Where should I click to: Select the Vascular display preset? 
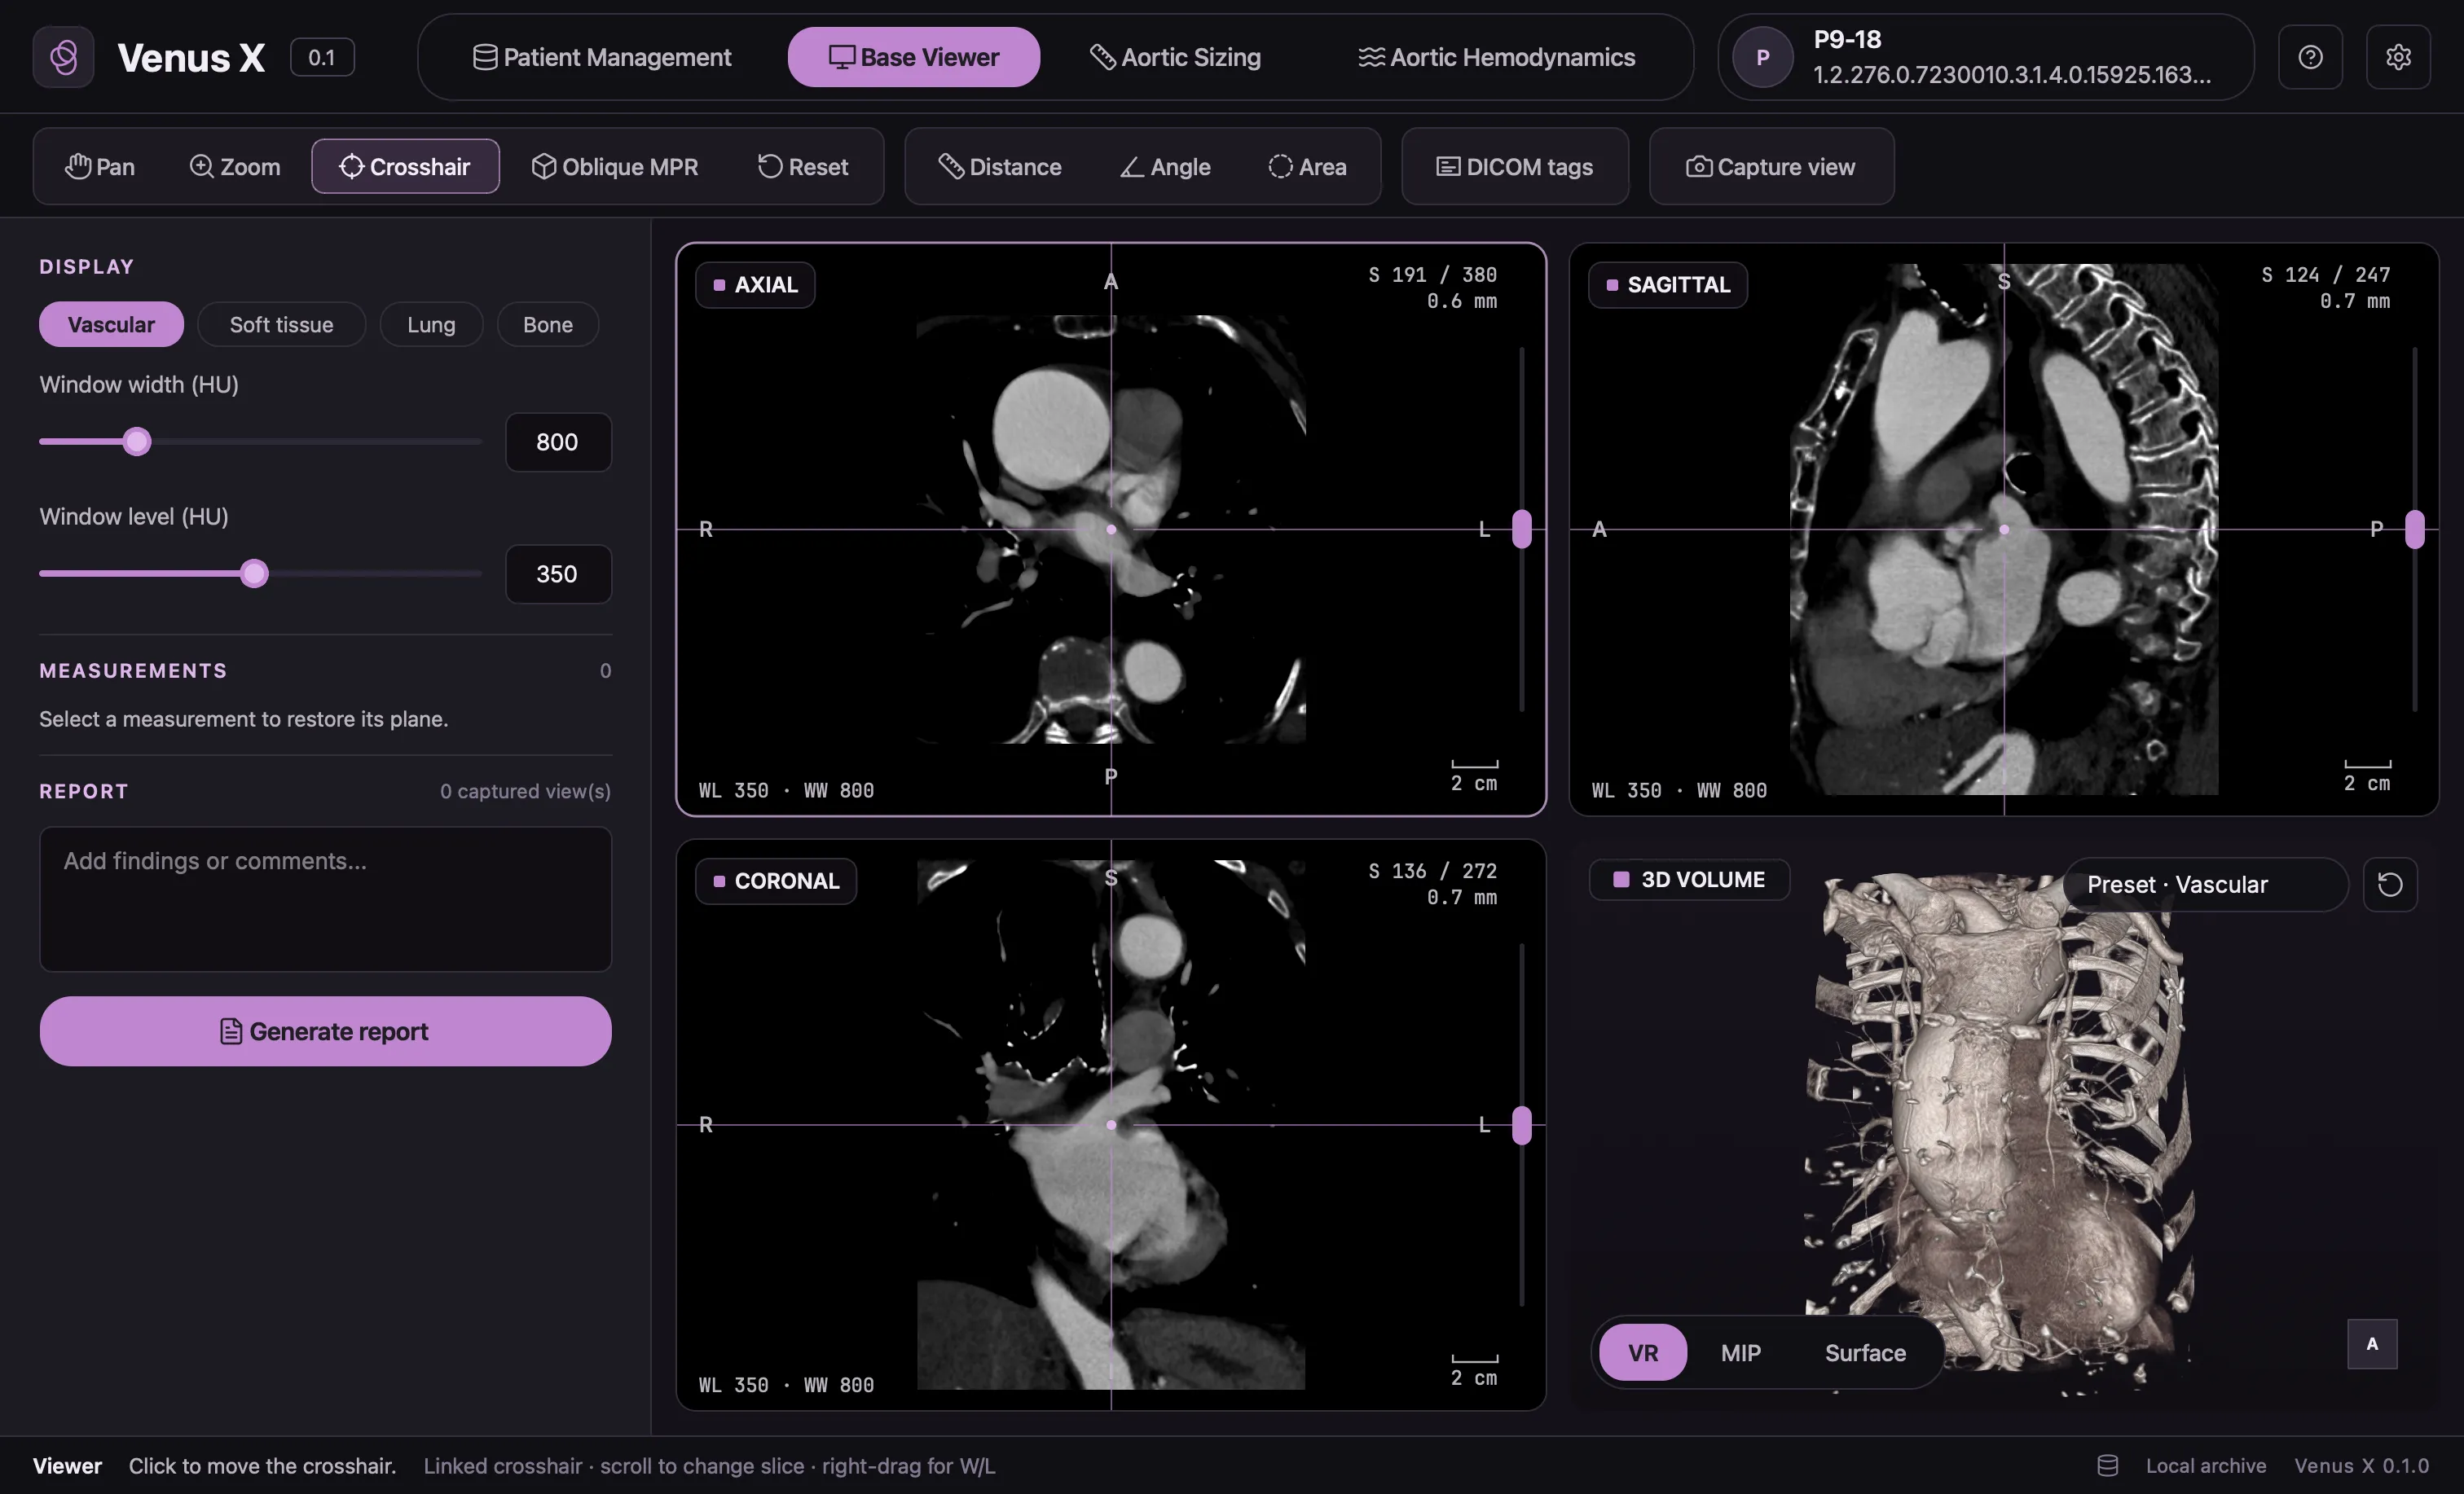coord(111,324)
